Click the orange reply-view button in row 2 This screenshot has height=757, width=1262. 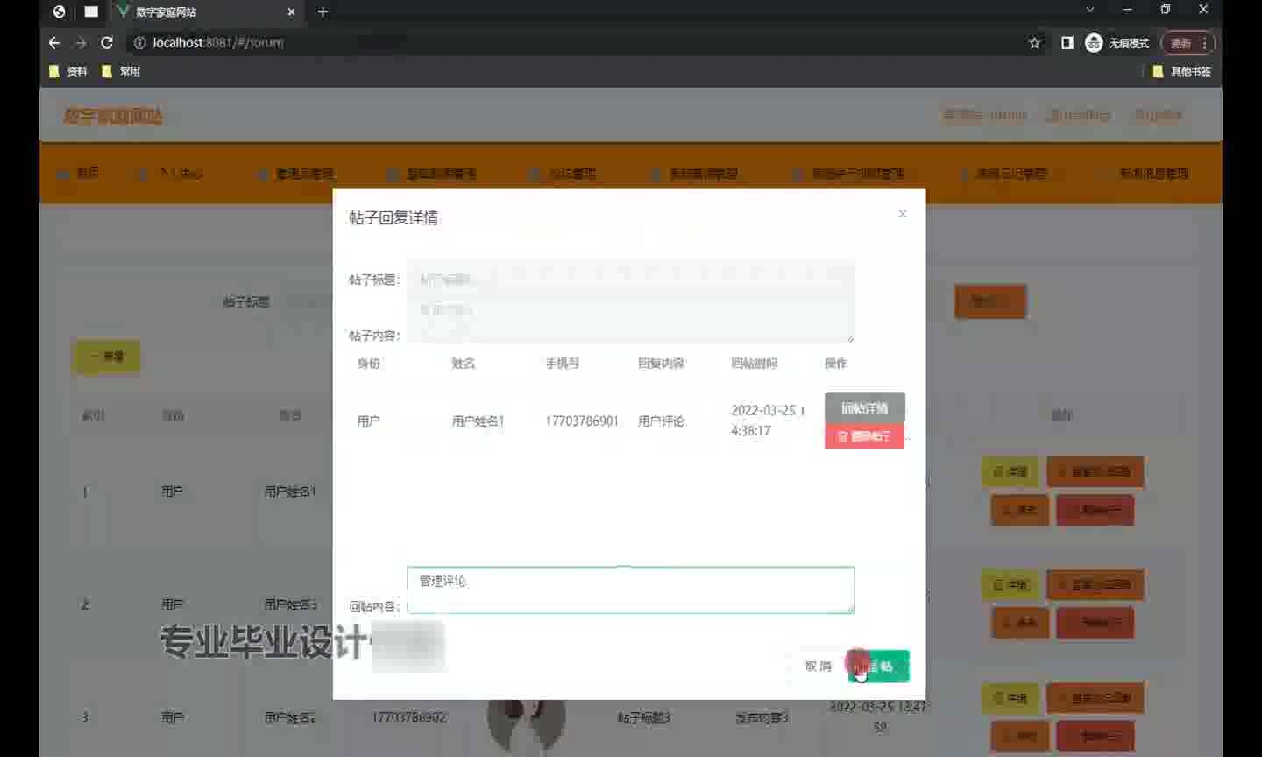coord(1095,584)
